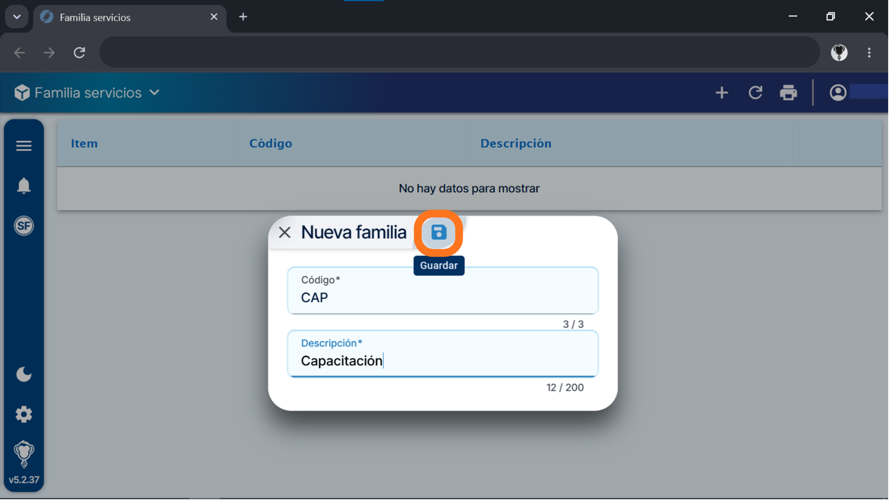Open settings gear in sidebar
The image size is (890, 500).
tap(24, 415)
